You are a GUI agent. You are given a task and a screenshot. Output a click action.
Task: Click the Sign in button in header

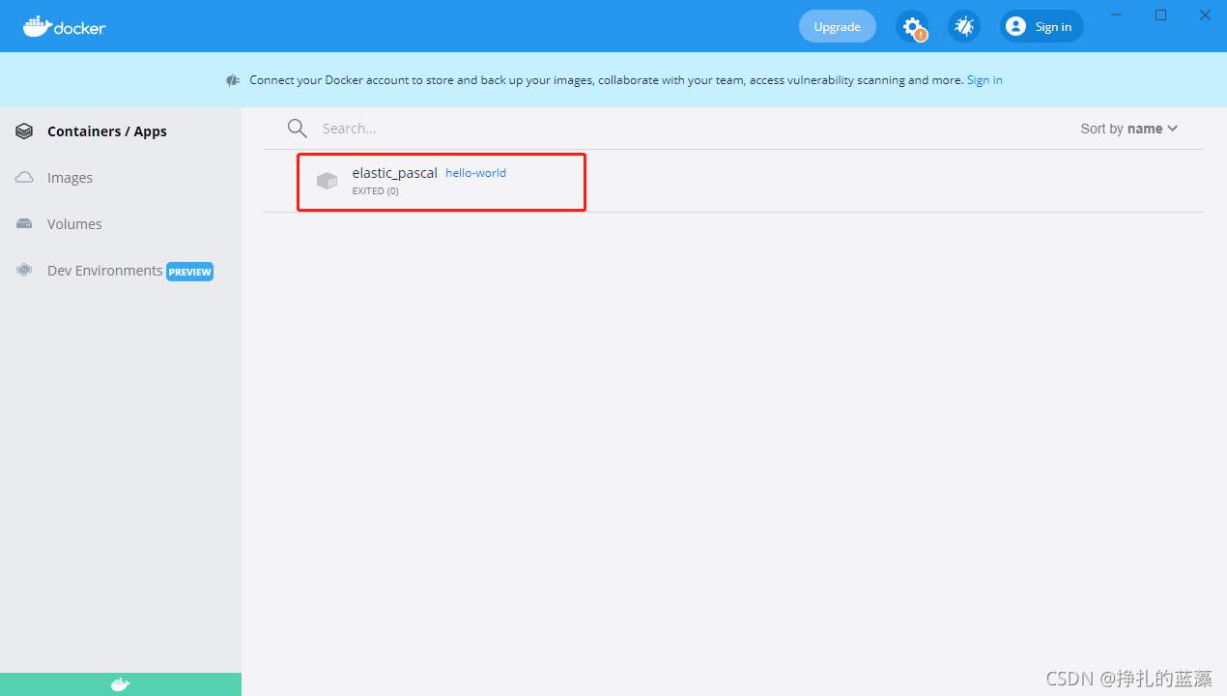[x=1042, y=26]
